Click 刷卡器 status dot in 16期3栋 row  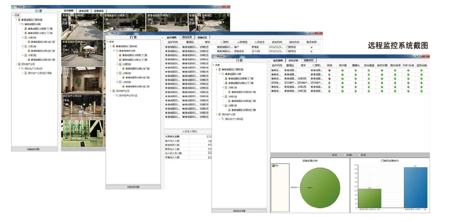343,91
